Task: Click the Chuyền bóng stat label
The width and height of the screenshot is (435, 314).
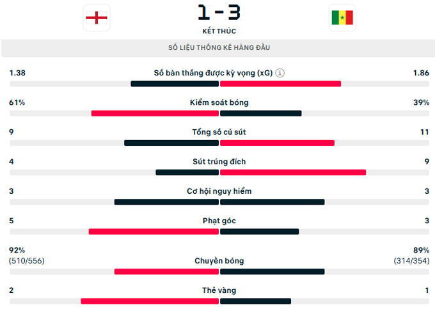Action: click(x=219, y=261)
